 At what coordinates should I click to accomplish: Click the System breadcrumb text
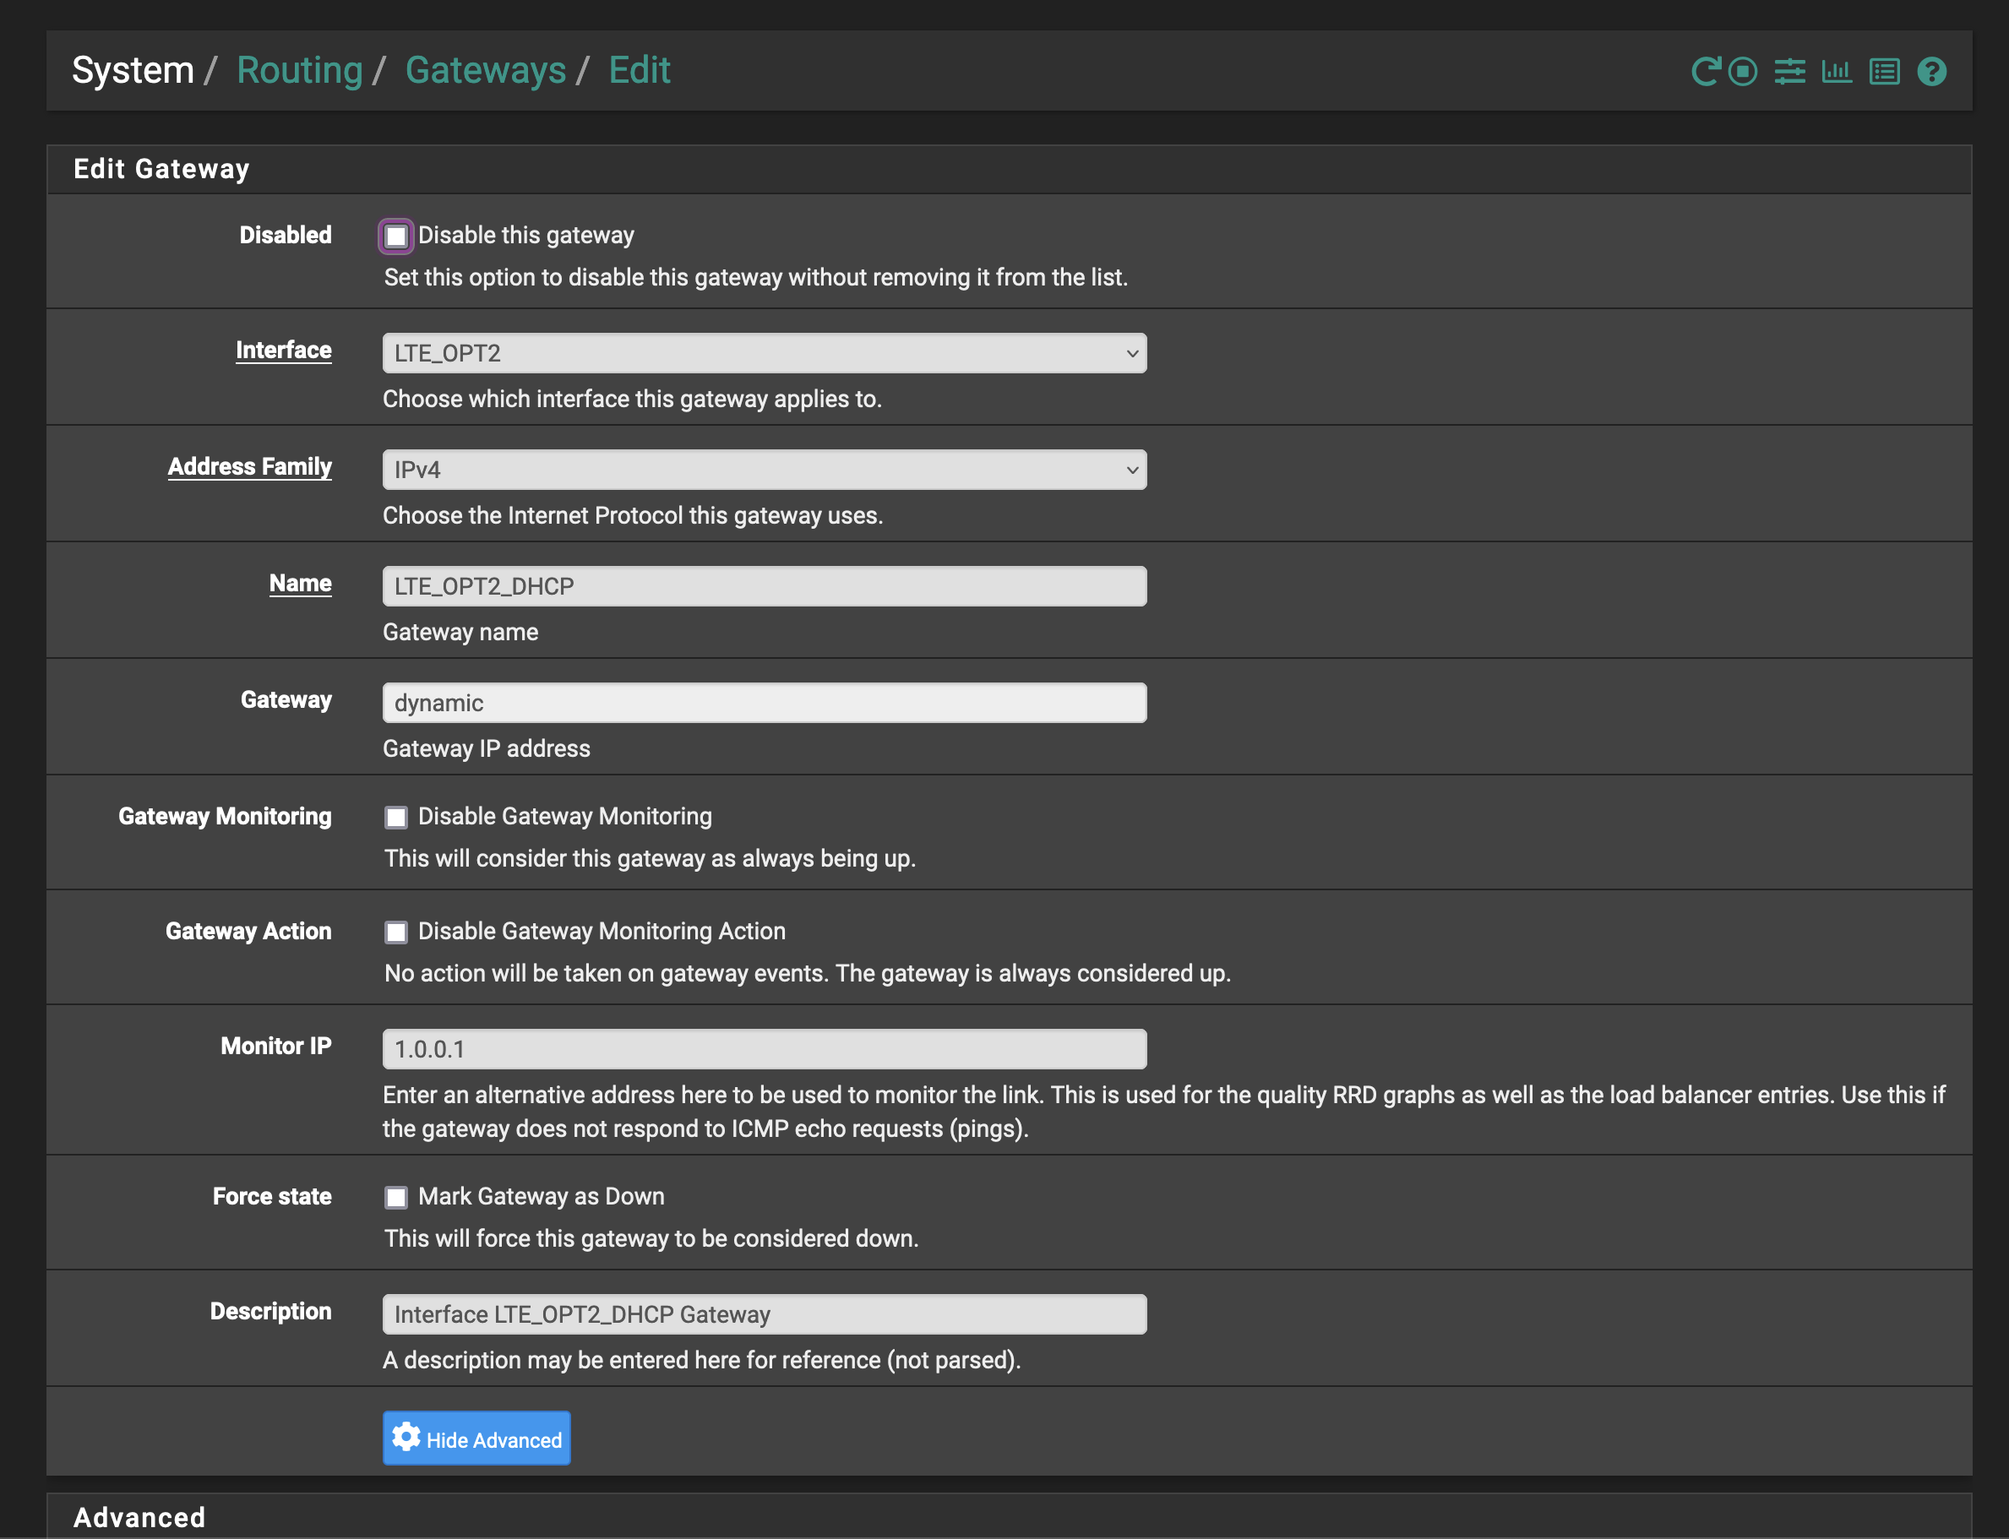pyautogui.click(x=133, y=71)
